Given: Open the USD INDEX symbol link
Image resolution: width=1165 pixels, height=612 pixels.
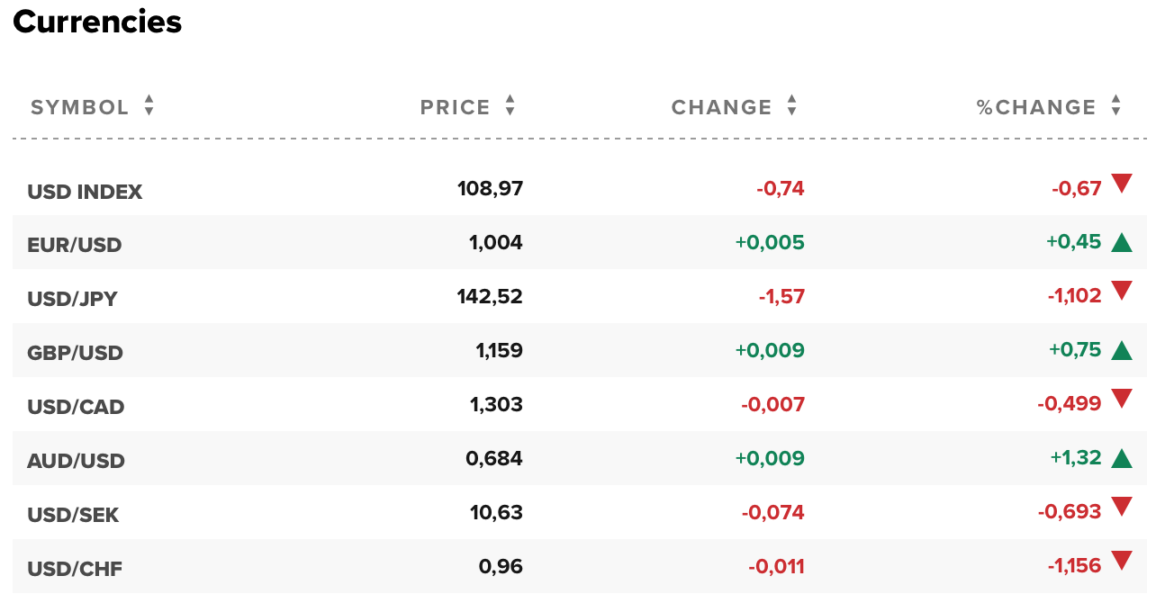Looking at the screenshot, I should coord(85,192).
